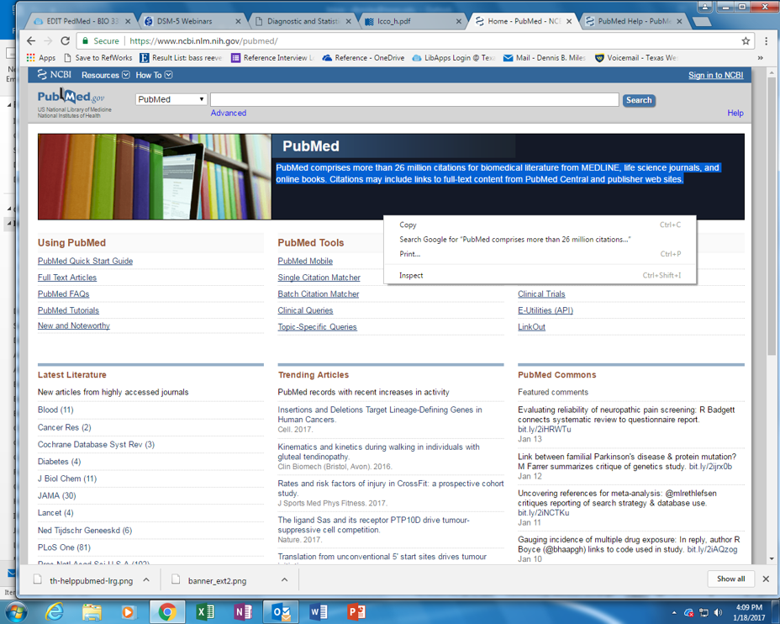Image resolution: width=780 pixels, height=624 pixels.
Task: Click the browser Forward arrow
Action: pyautogui.click(x=48, y=41)
